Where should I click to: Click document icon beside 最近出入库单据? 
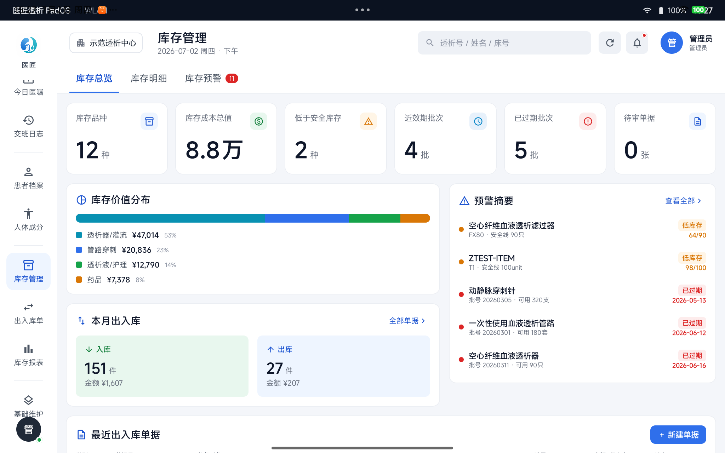coord(81,435)
